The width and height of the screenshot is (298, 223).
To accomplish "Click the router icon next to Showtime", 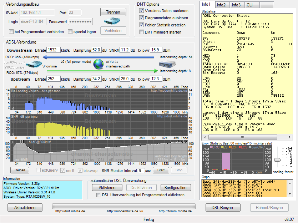I will (34, 64).
